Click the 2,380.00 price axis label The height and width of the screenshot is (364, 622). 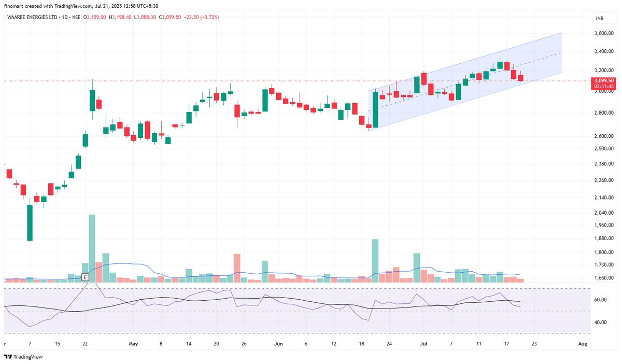pos(604,164)
